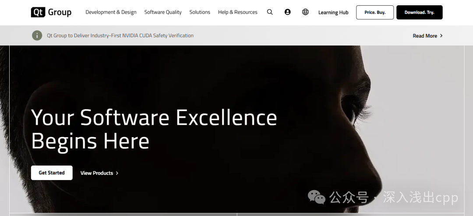The height and width of the screenshot is (216, 473).
Task: Open the Solutions menu
Action: pos(200,12)
